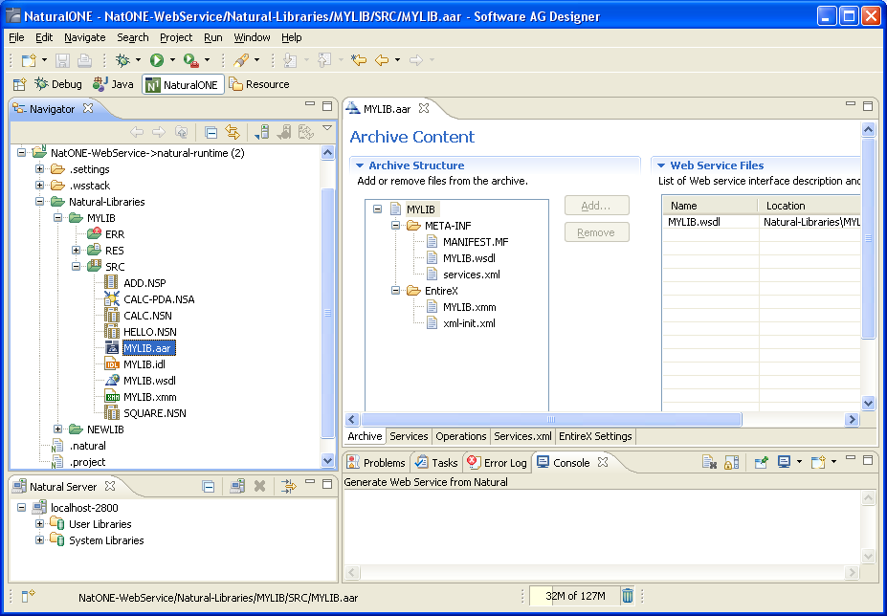Viewport: 887px width, 616px height.
Task: Click the Back navigation yellow arrow
Action: tap(382, 60)
